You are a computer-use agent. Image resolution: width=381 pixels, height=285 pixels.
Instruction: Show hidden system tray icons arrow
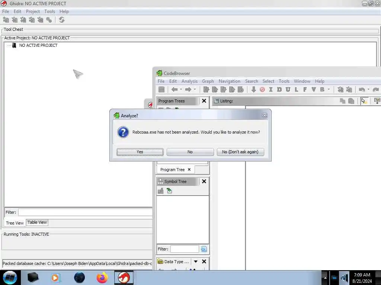point(325,278)
